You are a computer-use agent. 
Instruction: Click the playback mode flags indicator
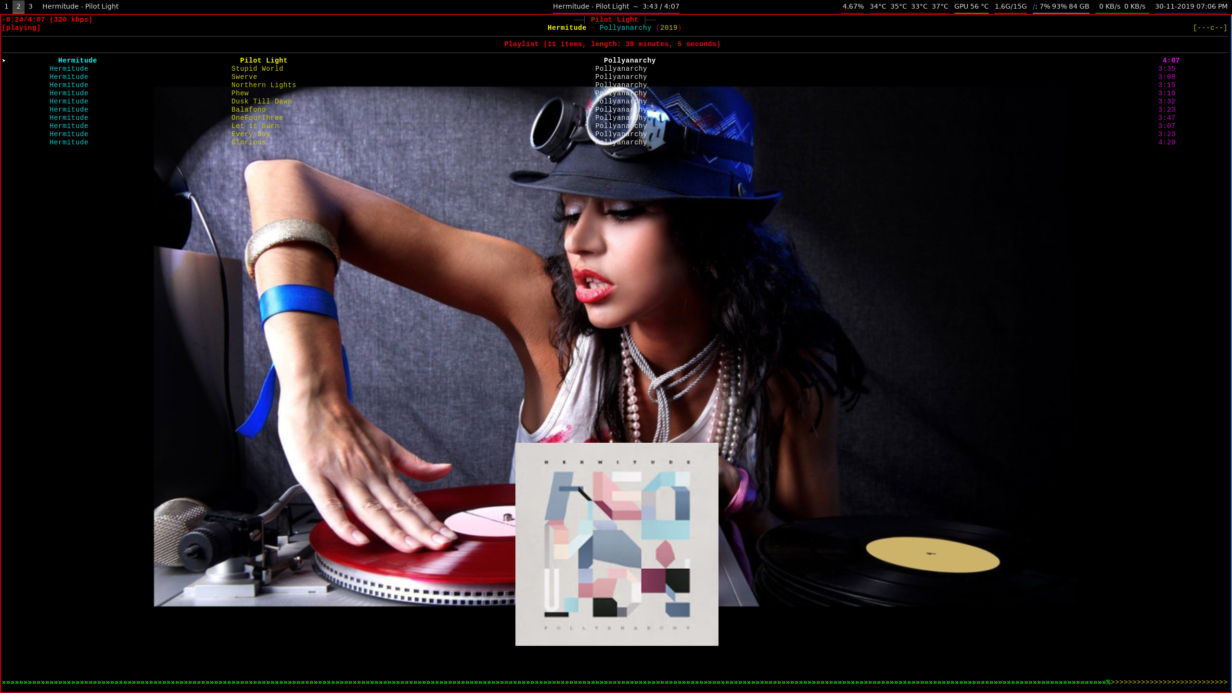coord(1209,28)
